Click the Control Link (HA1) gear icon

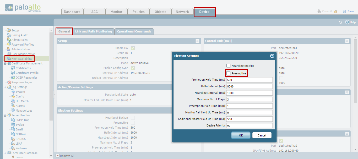[347, 41]
